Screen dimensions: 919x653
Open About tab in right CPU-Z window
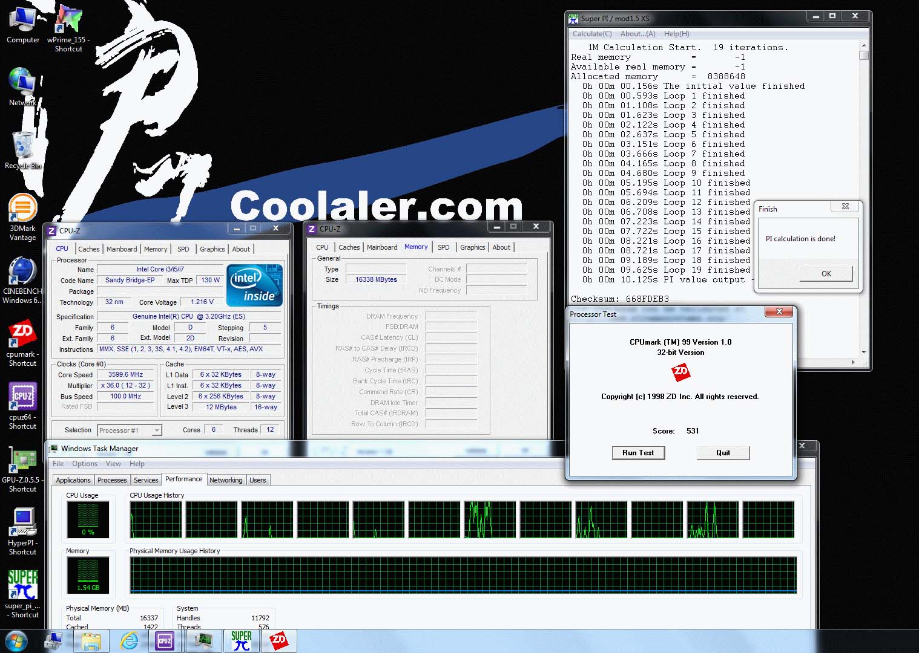tap(501, 247)
